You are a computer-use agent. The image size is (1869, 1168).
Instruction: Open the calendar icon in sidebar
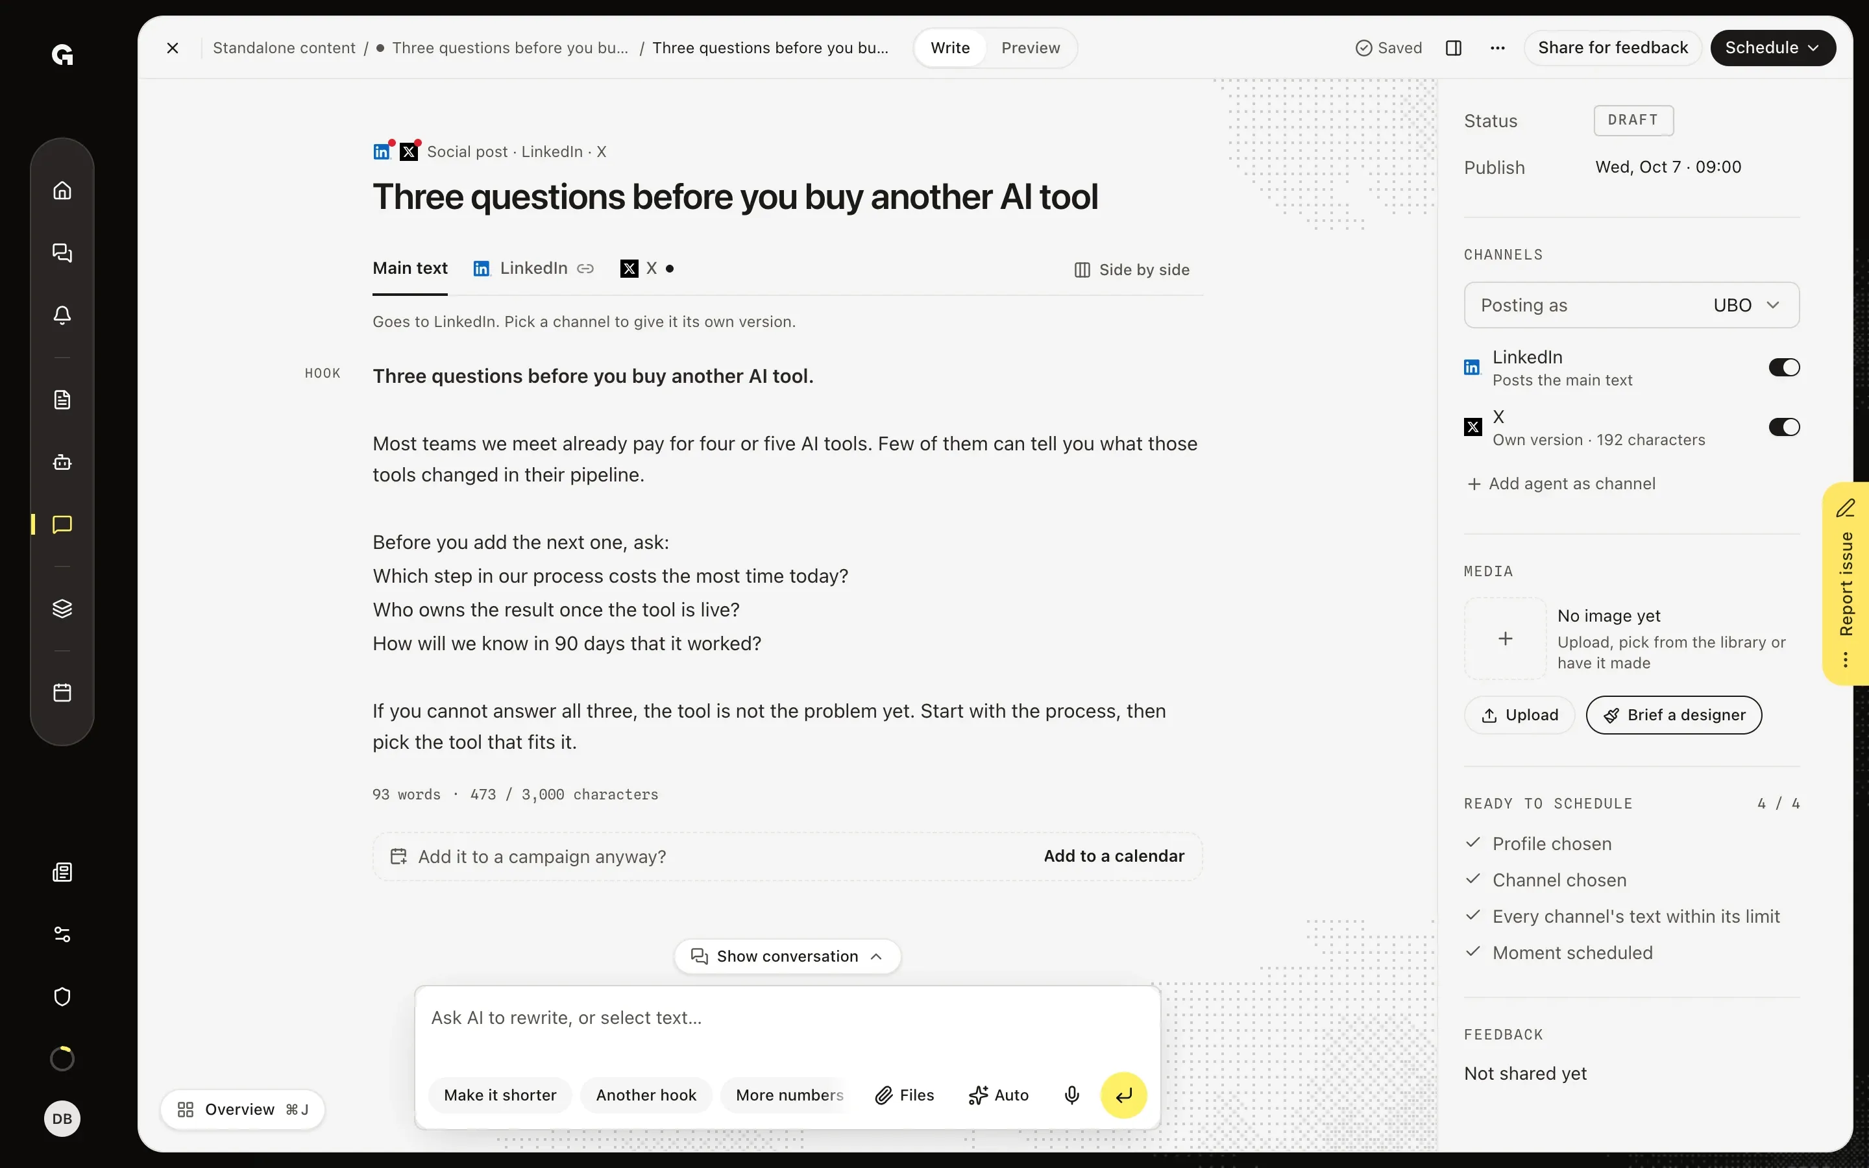[x=62, y=692]
